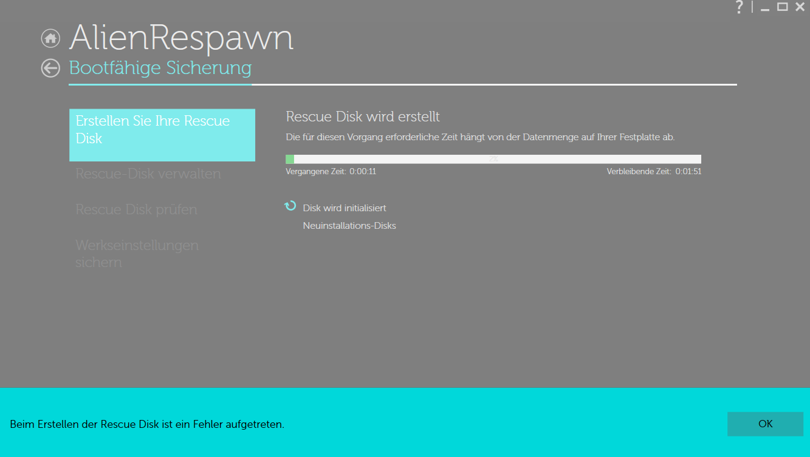This screenshot has height=457, width=810.
Task: Confirm the error message with OK
Action: [765, 424]
